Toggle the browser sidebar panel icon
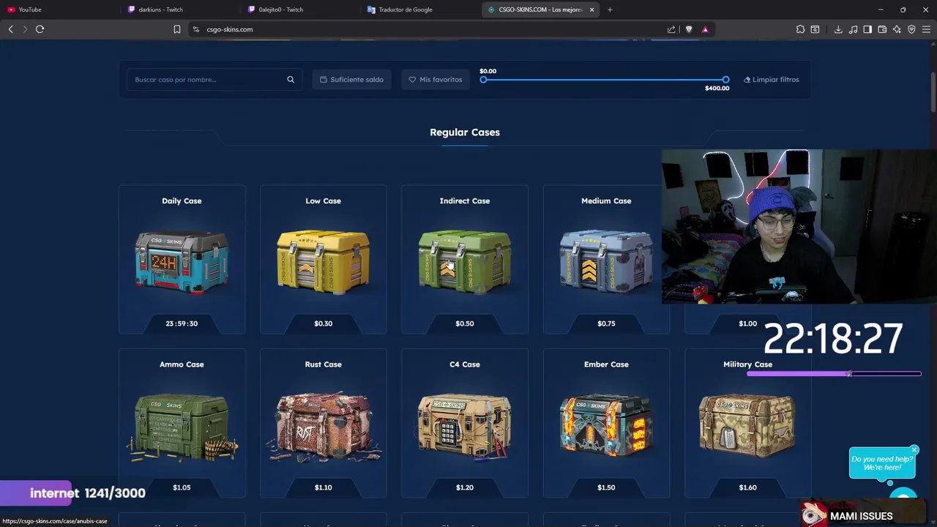Image resolution: width=937 pixels, height=527 pixels. 867,29
